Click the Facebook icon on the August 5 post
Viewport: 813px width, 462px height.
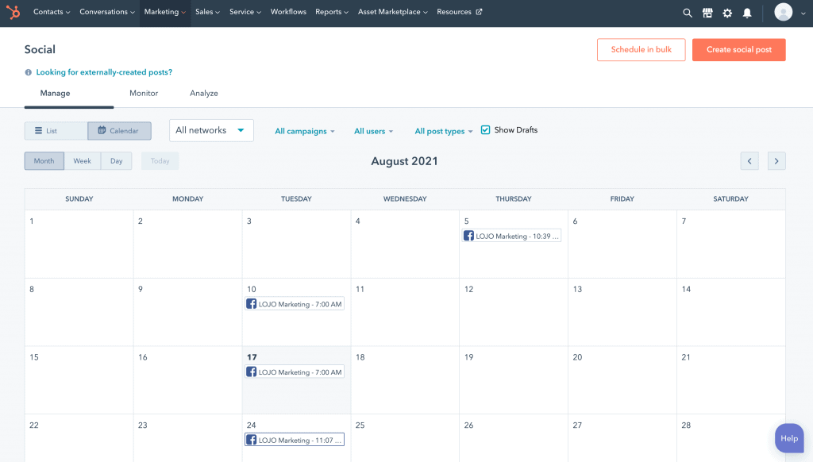[x=468, y=235]
